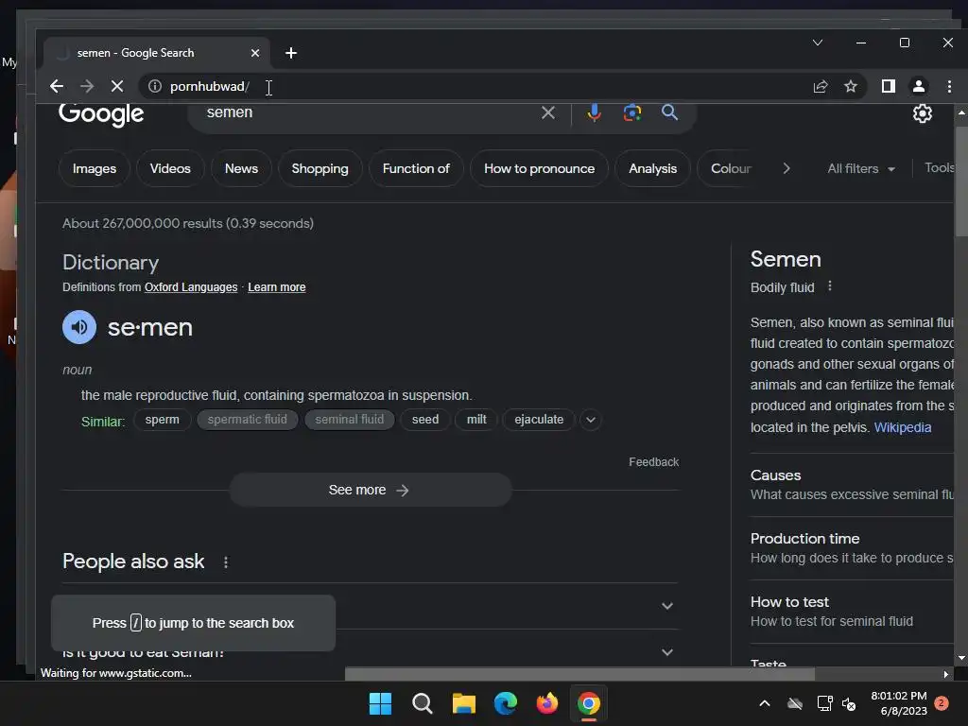Image resolution: width=968 pixels, height=726 pixels.
Task: Switch to the Shopping results tab
Action: tap(320, 168)
